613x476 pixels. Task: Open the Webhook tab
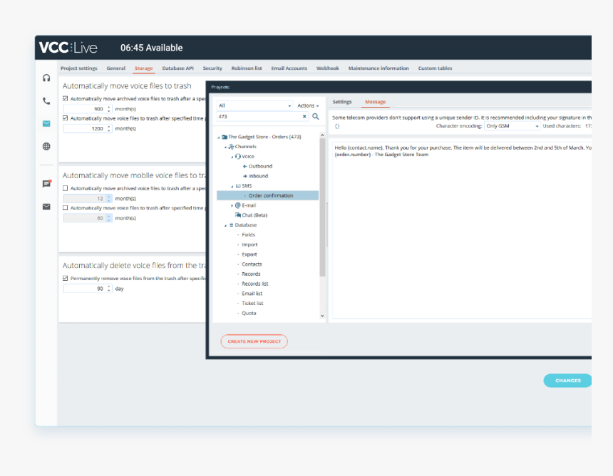coord(328,68)
